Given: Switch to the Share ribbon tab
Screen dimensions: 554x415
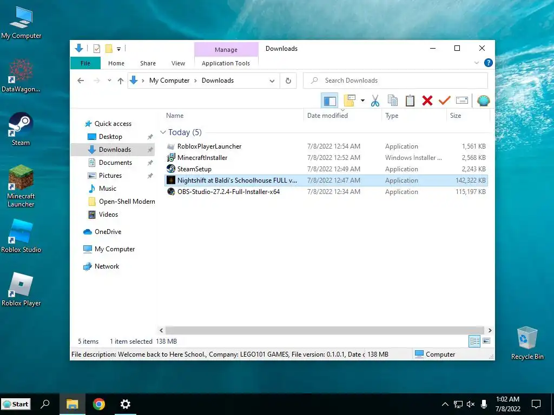Looking at the screenshot, I should click(x=148, y=63).
